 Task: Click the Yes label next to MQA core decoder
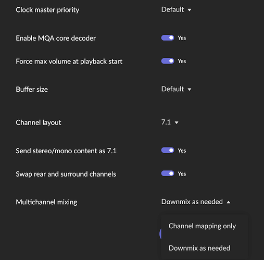pyautogui.click(x=182, y=38)
